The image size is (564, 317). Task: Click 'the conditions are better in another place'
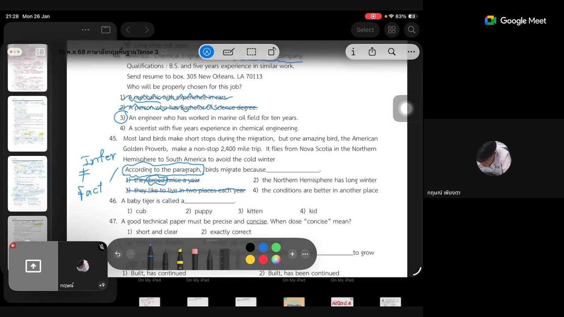320,191
